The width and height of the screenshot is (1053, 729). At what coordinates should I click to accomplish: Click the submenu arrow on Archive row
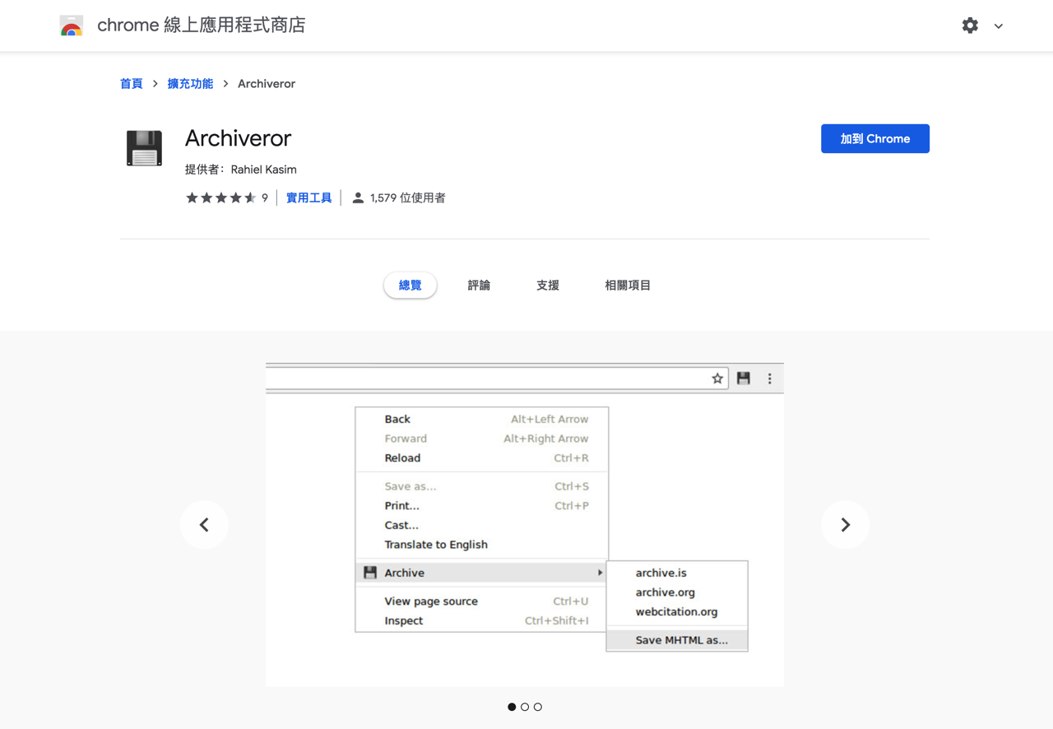coord(600,573)
